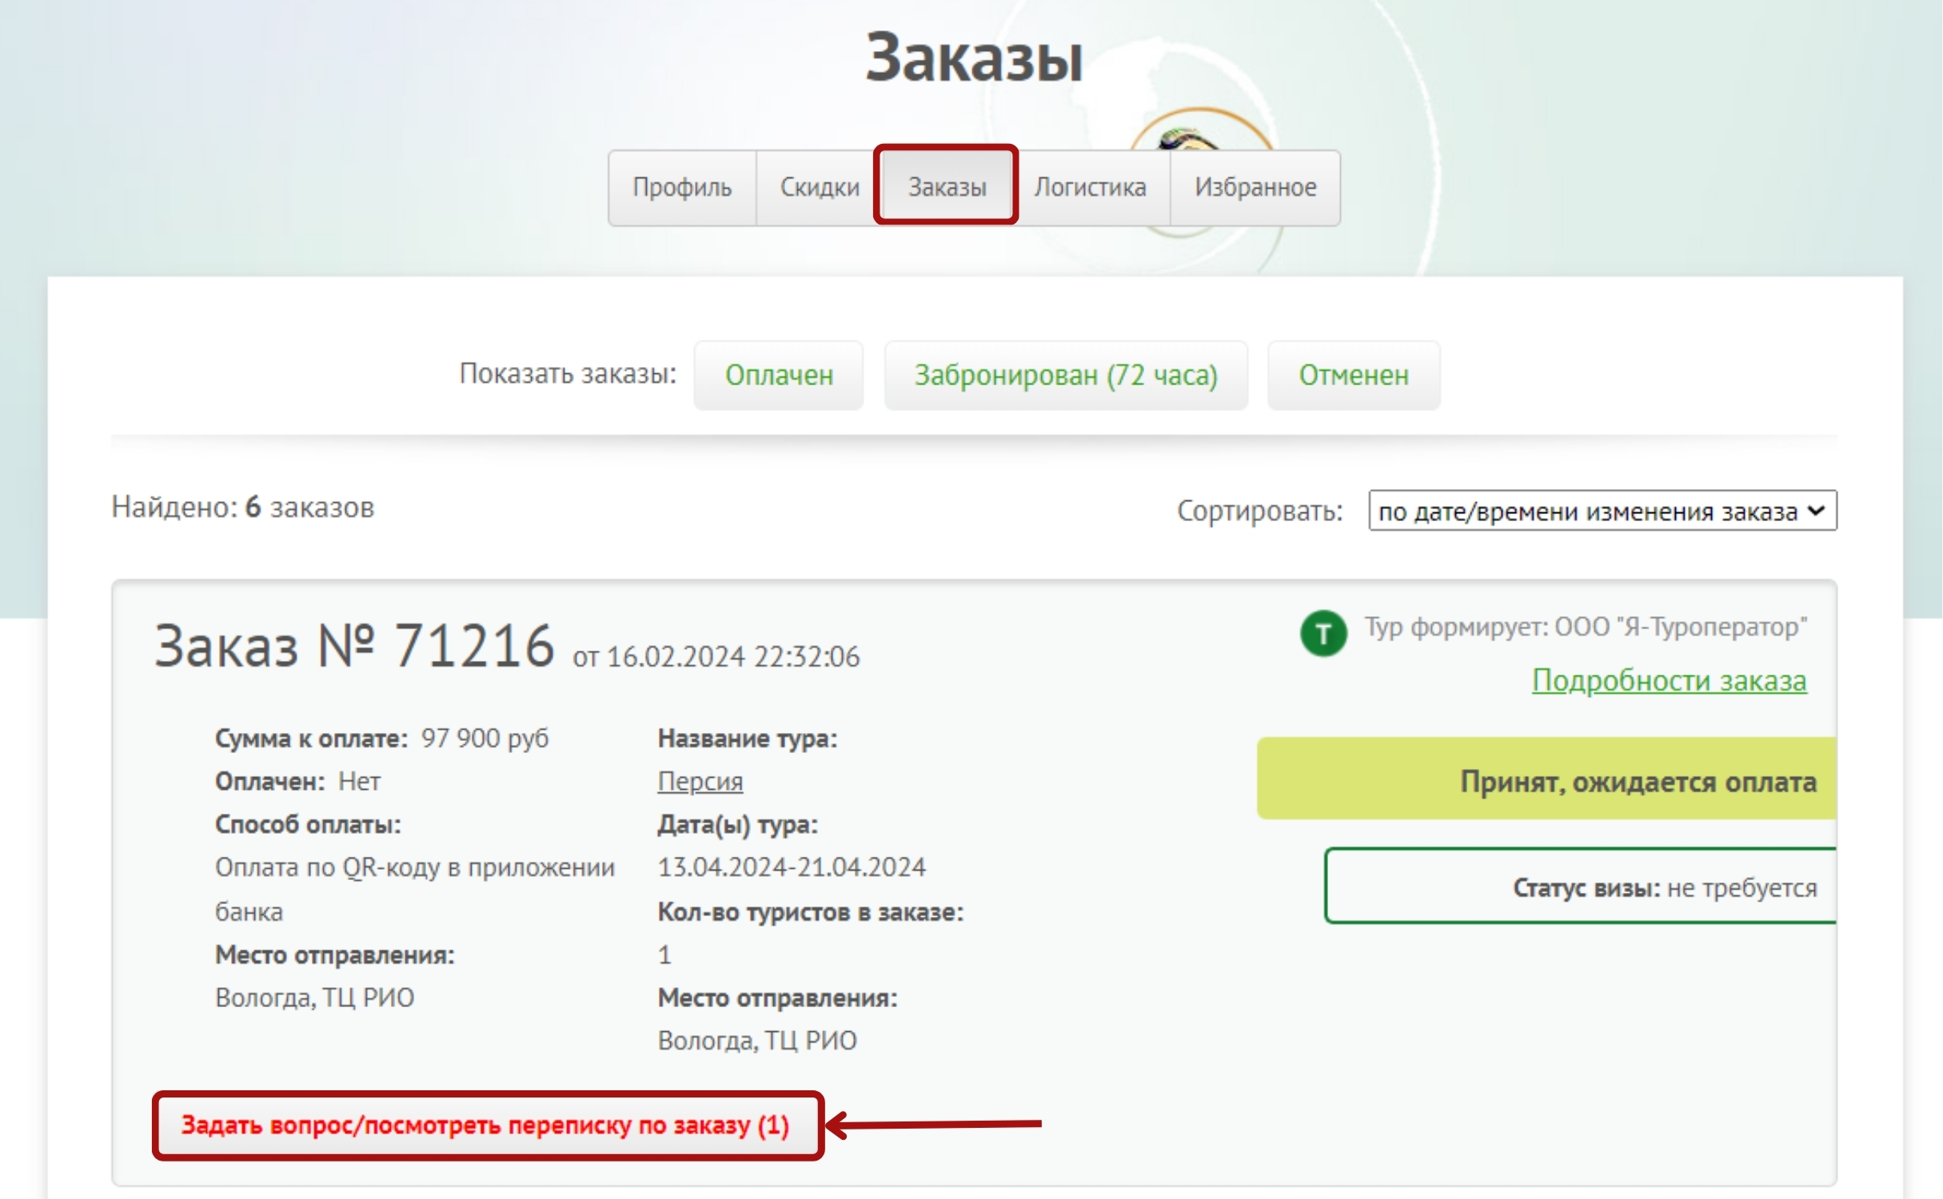Click the green T tour operator icon
This screenshot has height=1199, width=1943.
[1323, 633]
